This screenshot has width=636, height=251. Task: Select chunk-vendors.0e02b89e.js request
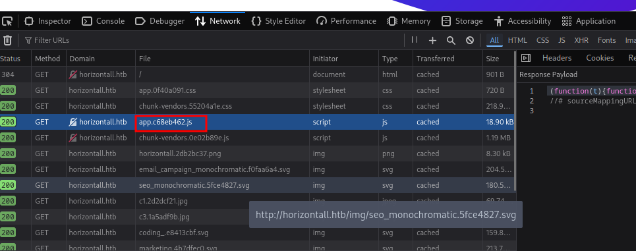pos(257,138)
